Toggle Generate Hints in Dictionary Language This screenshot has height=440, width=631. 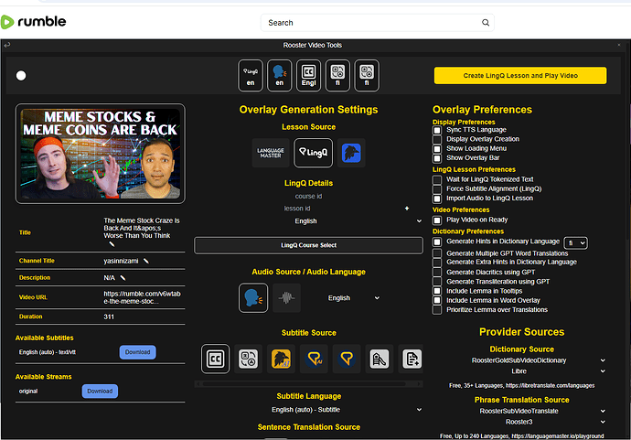[x=437, y=241]
